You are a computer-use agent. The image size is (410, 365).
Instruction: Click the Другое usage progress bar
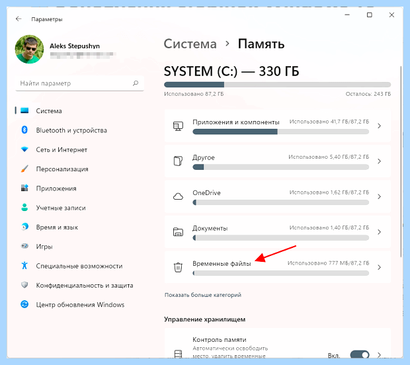pyautogui.click(x=281, y=167)
